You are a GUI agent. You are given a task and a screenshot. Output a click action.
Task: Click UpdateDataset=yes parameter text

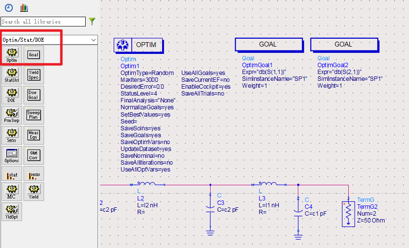click(x=146, y=149)
